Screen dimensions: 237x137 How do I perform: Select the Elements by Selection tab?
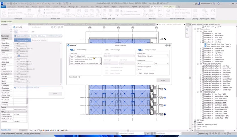[39, 40]
